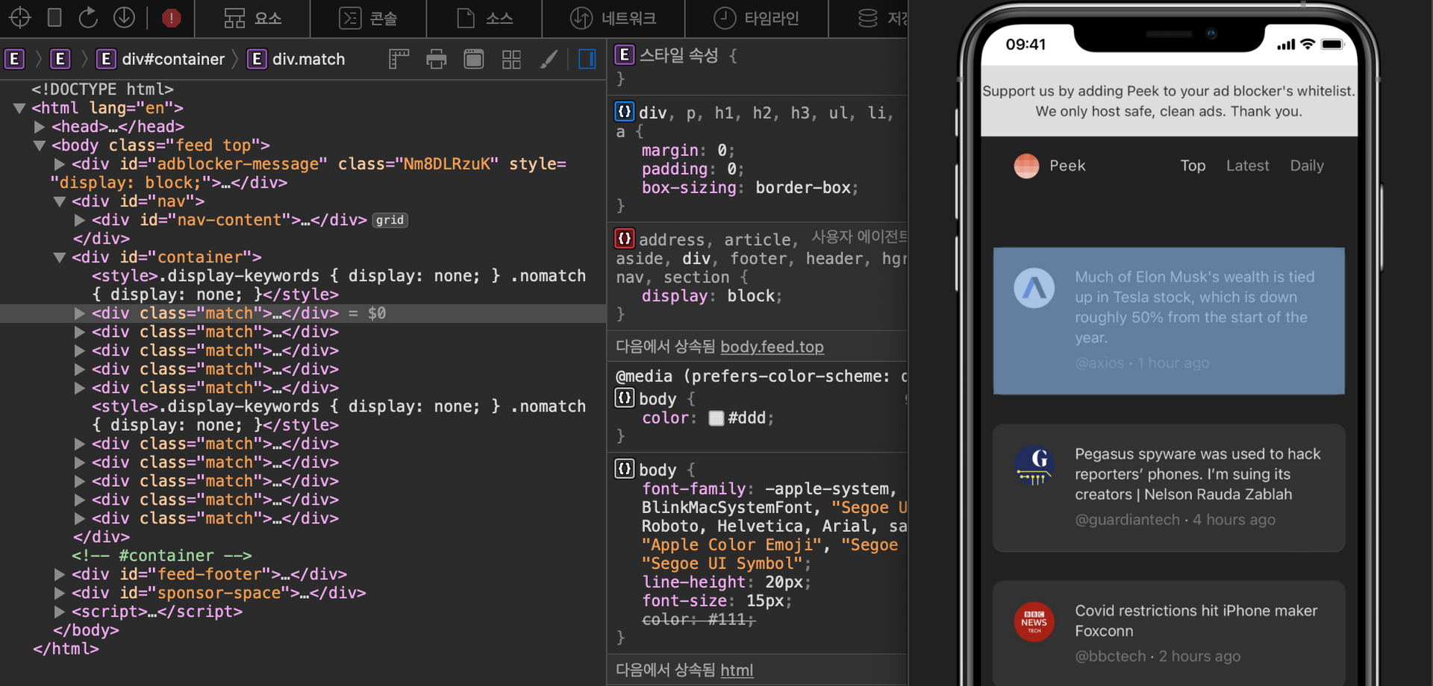
Task: Click the Guardian avatar icon
Action: coord(1034,465)
